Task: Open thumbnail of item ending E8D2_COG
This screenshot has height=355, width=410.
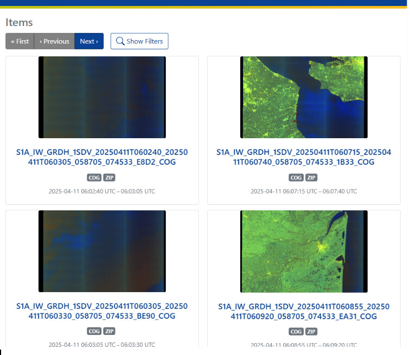Action: pyautogui.click(x=102, y=97)
